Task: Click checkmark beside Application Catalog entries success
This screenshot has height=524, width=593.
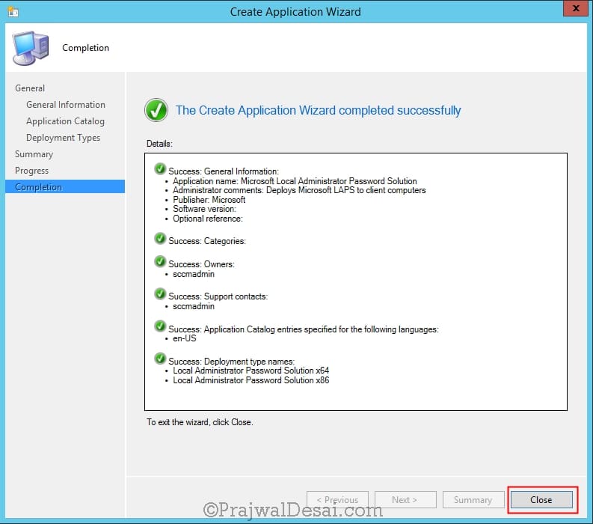Action: click(160, 326)
